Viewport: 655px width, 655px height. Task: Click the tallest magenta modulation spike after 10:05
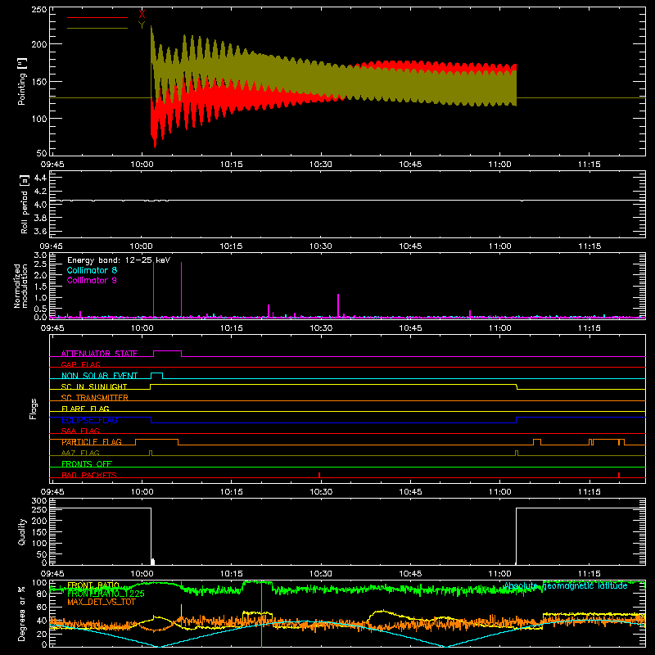point(181,290)
